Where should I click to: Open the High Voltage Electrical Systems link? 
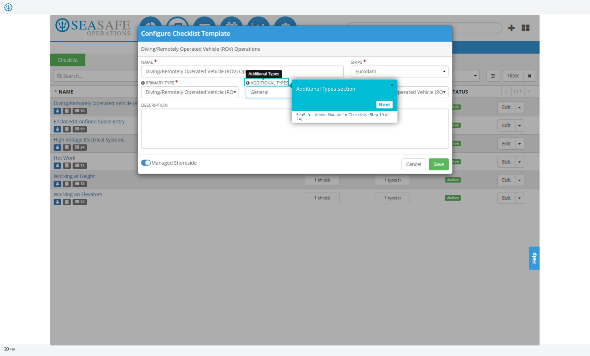coord(89,140)
